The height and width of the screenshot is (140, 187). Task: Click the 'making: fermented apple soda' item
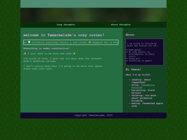[x=147, y=105]
